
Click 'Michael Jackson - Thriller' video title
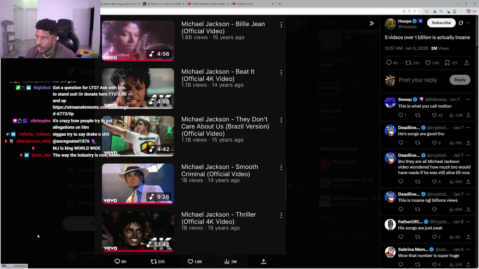[219, 218]
